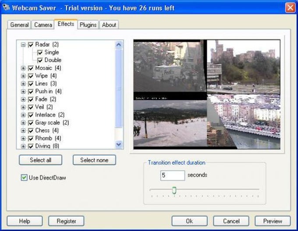
Task: Expand the Chess effect group
Action: coord(23,130)
